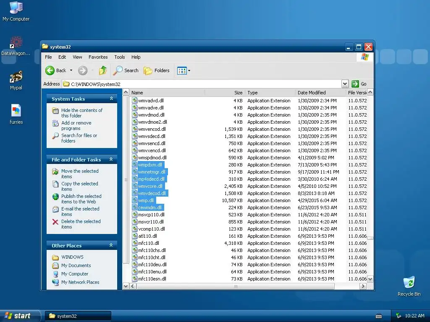Collapse the Other Places panel
This screenshot has height=322, width=430.
tap(111, 245)
